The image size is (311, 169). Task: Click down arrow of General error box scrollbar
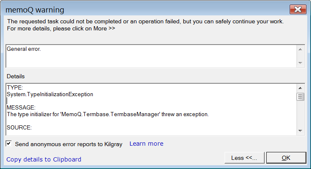pyautogui.click(x=300, y=63)
